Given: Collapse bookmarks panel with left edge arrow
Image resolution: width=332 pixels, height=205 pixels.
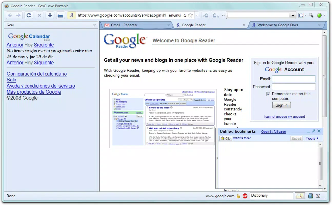Looking at the screenshot, I should coord(217,158).
